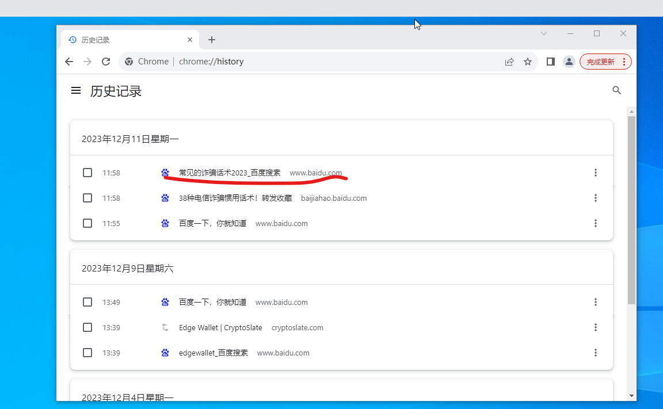Tick the checkbox for 11:55 百度一下 entry

click(87, 223)
